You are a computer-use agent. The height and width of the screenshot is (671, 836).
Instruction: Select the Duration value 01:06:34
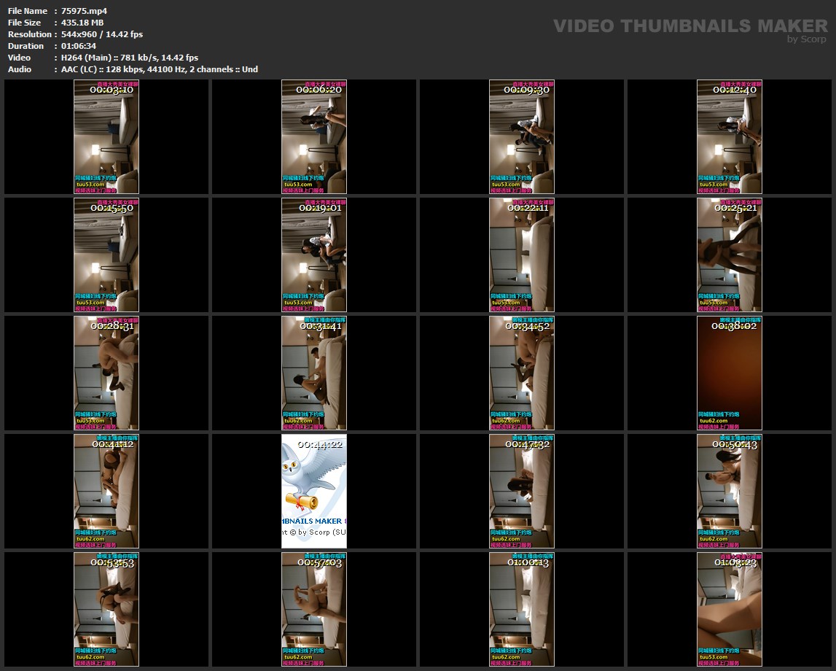[79, 46]
